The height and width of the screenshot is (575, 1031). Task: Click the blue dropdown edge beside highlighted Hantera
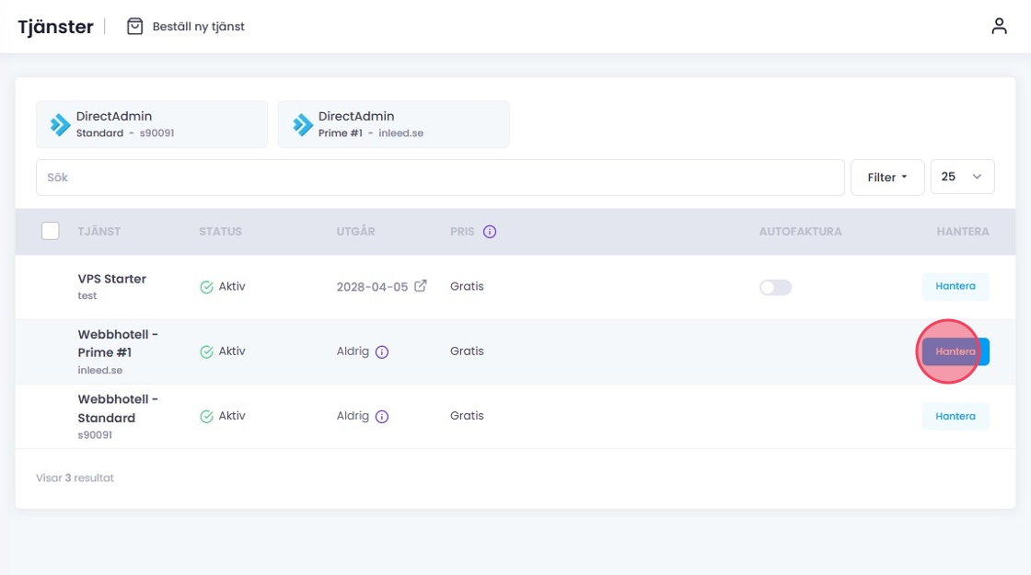[985, 351]
